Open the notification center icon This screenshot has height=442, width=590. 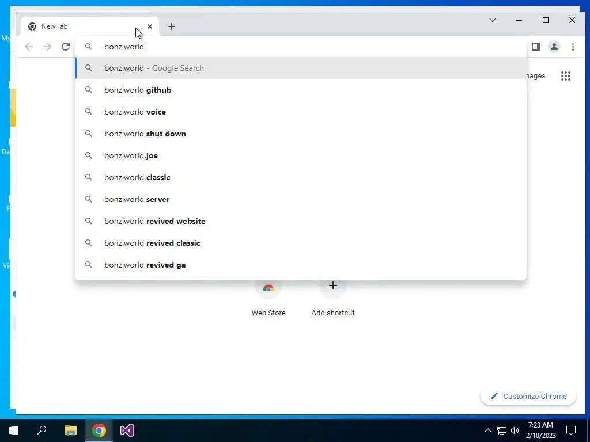coord(571,430)
